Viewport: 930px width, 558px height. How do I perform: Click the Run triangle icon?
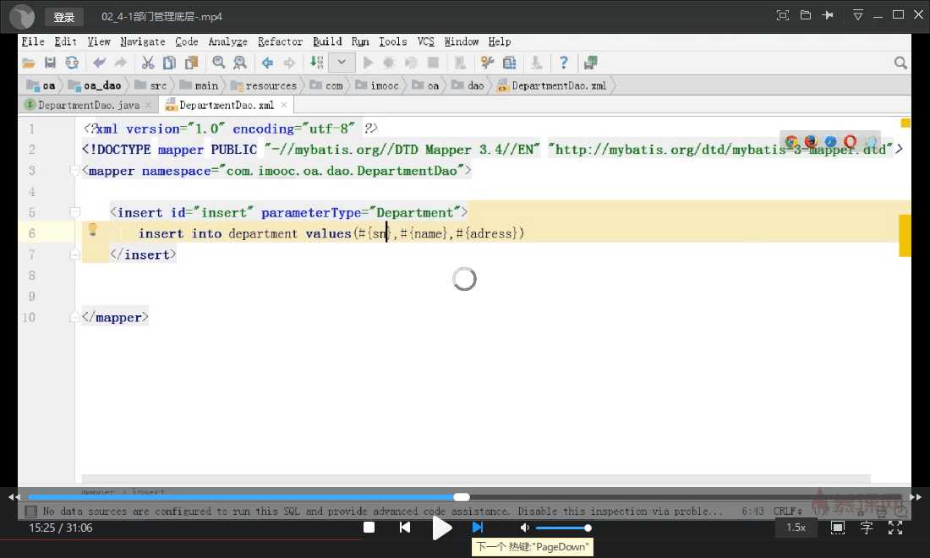pos(368,63)
